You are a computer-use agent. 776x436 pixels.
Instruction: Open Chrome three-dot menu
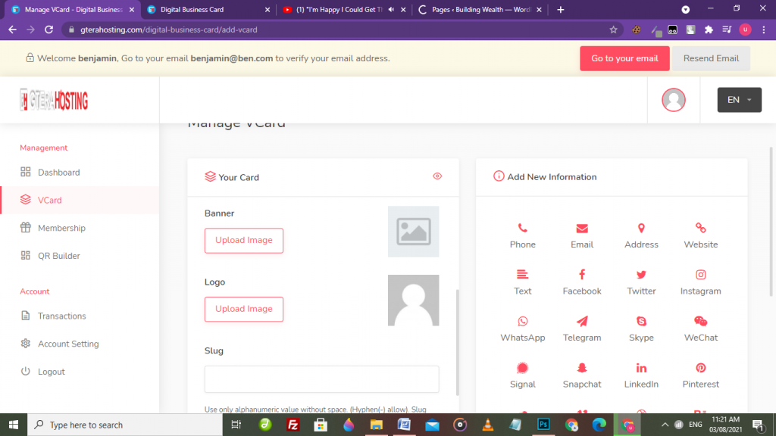point(764,30)
